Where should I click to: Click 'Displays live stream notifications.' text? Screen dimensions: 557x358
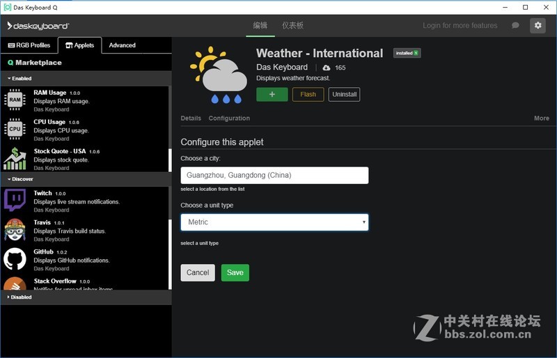click(77, 201)
